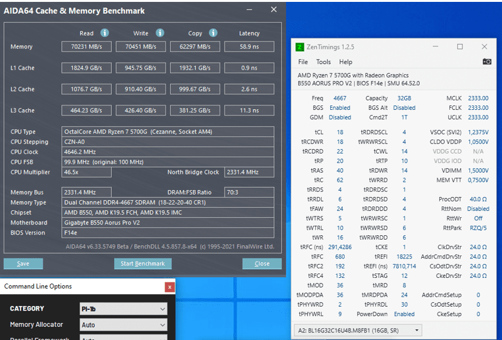Viewport: 502px width, 340px height.
Task: Click the tRFC (ns) value 291,4286
Action: coord(339,247)
